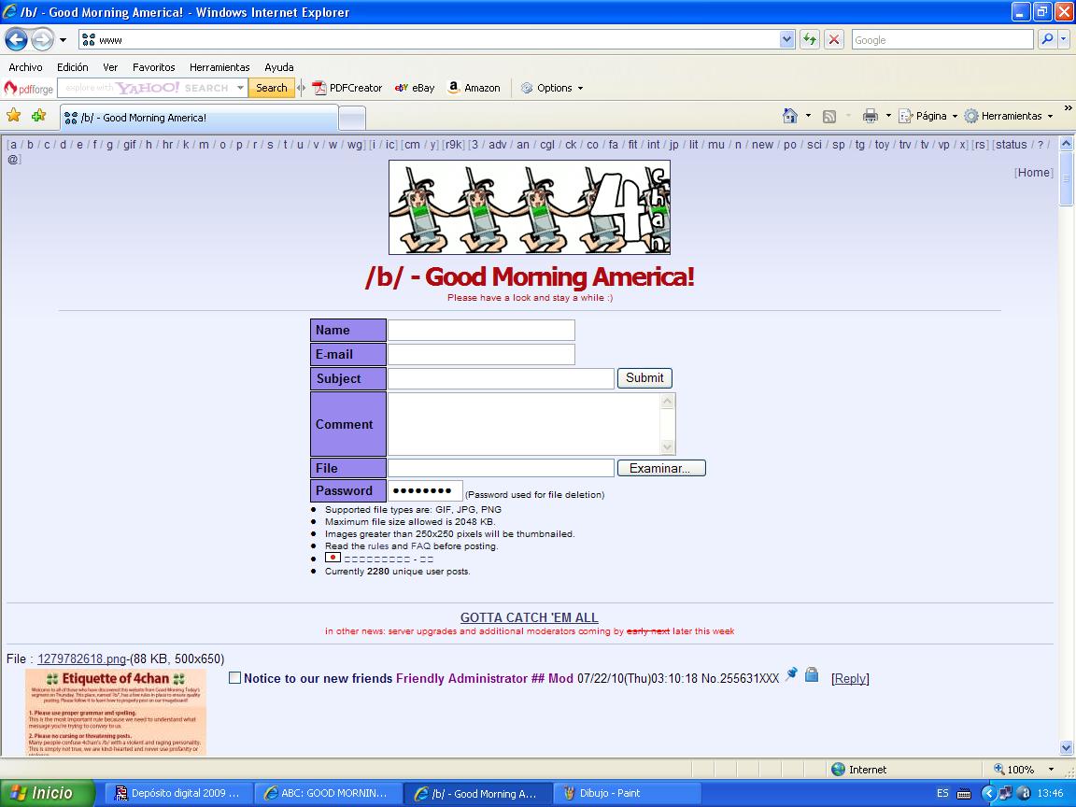The width and height of the screenshot is (1076, 807).
Task: Click inside the Comment text area
Action: point(524,424)
